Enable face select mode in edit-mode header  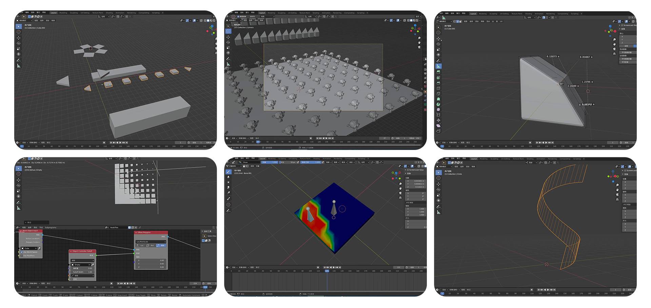(460, 21)
